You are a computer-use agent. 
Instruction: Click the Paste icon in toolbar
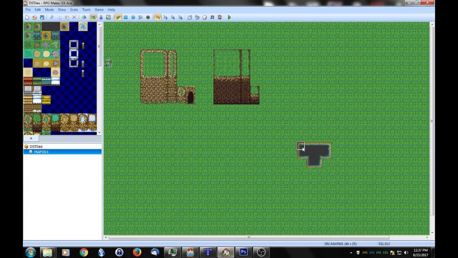67,17
